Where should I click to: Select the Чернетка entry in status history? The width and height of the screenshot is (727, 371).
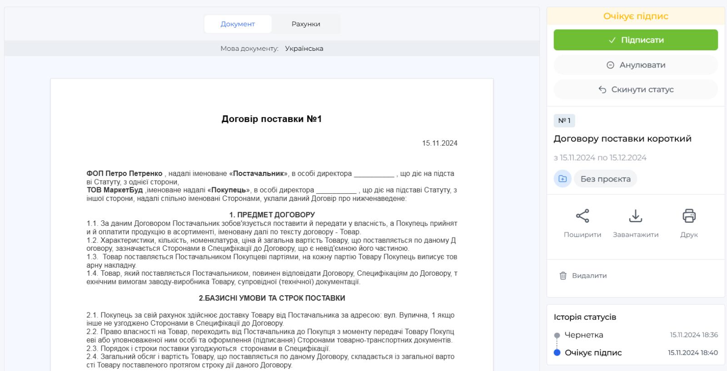(x=583, y=335)
